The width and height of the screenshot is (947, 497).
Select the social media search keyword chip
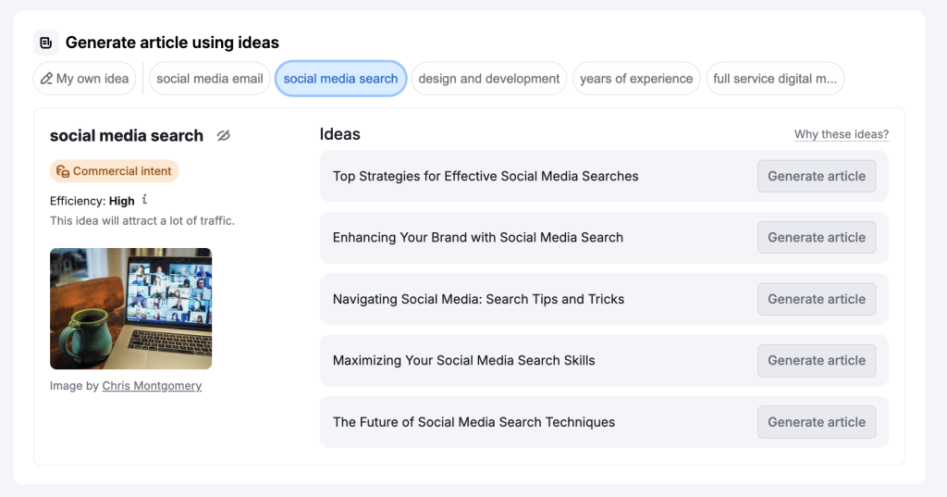point(340,79)
